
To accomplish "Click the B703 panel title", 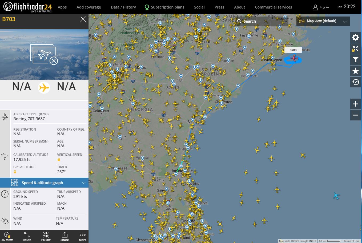I will click(9, 19).
